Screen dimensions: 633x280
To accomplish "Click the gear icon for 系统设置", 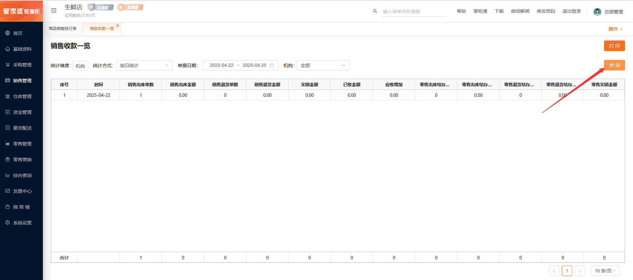I will [8, 222].
